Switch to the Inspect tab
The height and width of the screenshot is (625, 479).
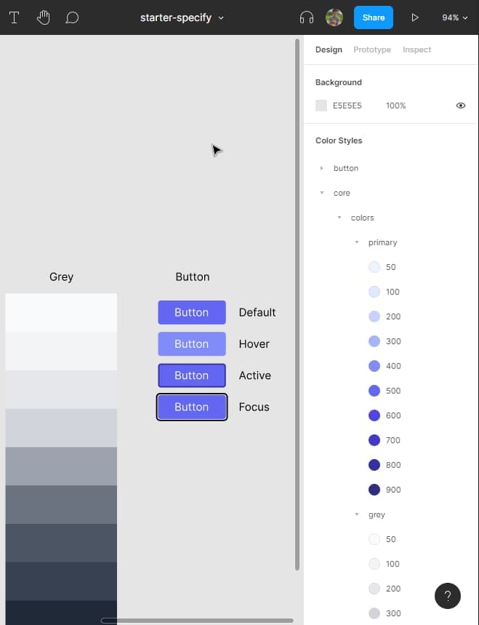coord(416,49)
